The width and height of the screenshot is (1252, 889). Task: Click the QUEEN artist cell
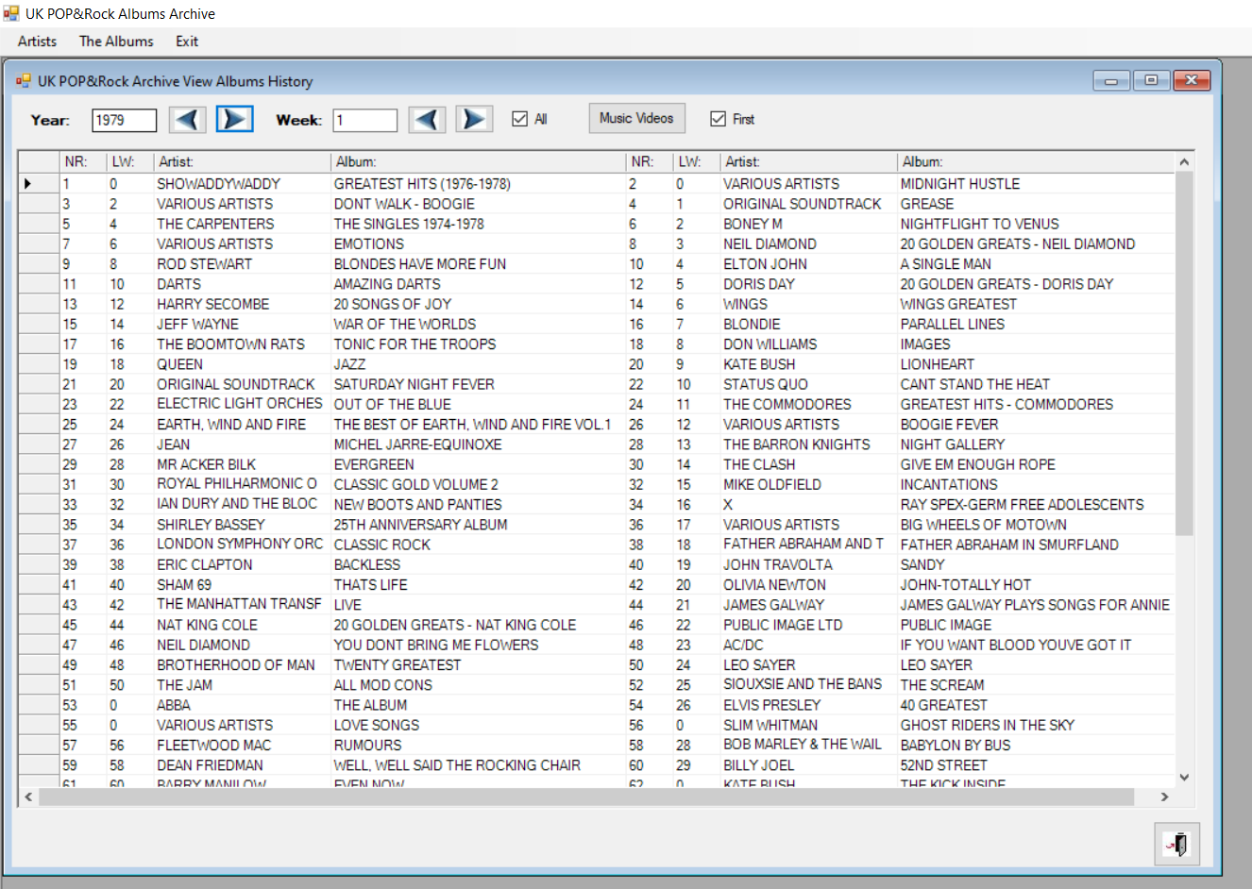pos(242,364)
